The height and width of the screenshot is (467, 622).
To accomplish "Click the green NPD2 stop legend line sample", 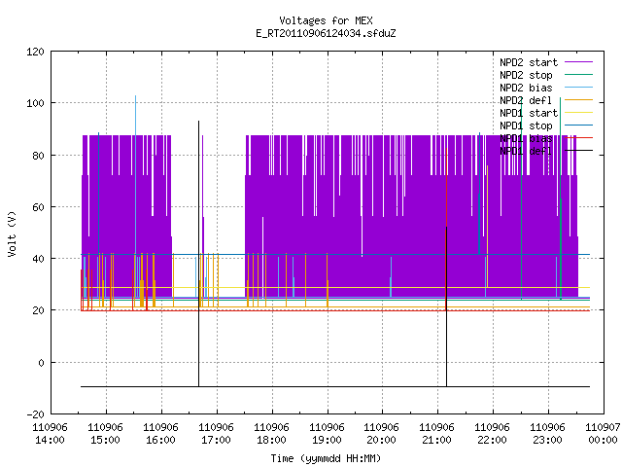I will pos(579,75).
